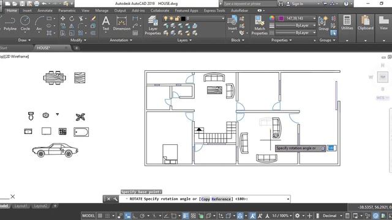The image size is (392, 220).
Task: Click the keyword search input field
Action: [x=249, y=4]
